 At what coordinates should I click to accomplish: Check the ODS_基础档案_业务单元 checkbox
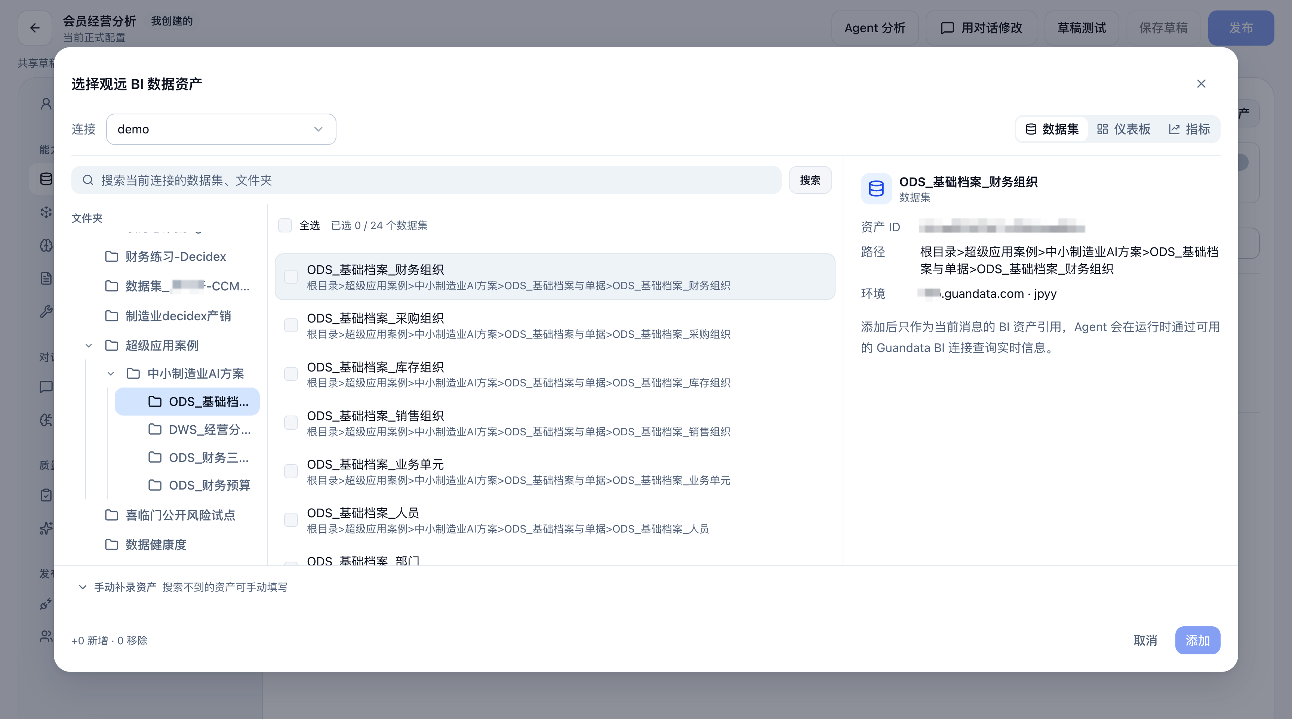click(291, 471)
